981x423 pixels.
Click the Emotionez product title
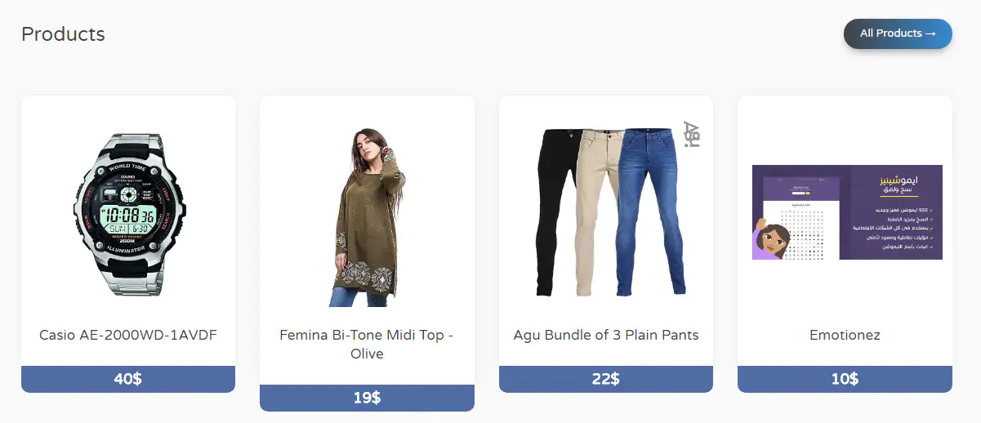click(845, 335)
